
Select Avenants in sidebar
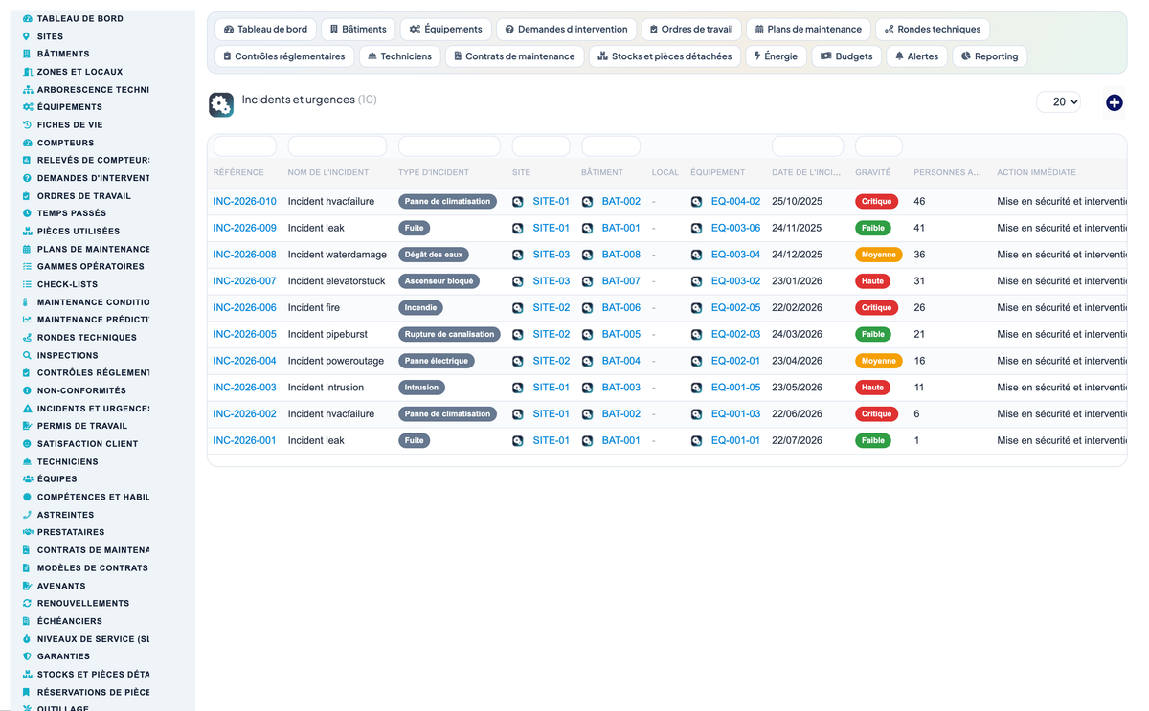pos(61,586)
